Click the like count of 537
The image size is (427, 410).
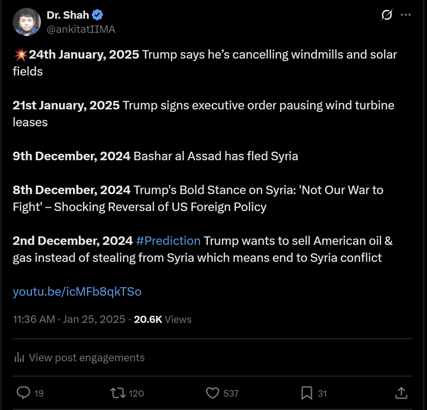(x=231, y=393)
